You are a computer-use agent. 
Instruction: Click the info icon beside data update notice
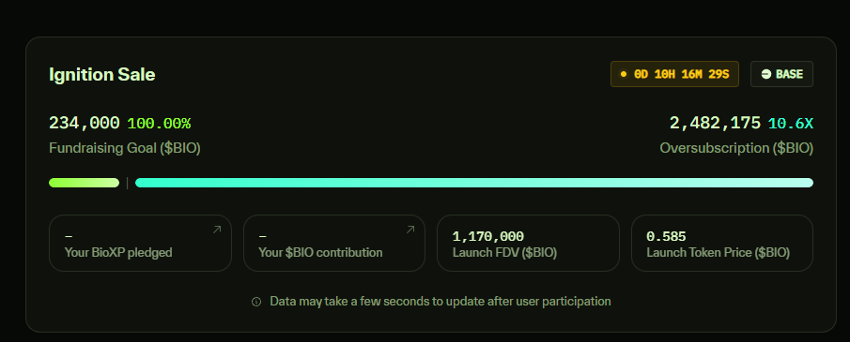tap(256, 302)
